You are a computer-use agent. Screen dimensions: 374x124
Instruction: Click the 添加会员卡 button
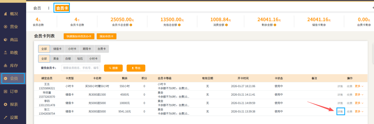pyautogui.click(x=106, y=36)
